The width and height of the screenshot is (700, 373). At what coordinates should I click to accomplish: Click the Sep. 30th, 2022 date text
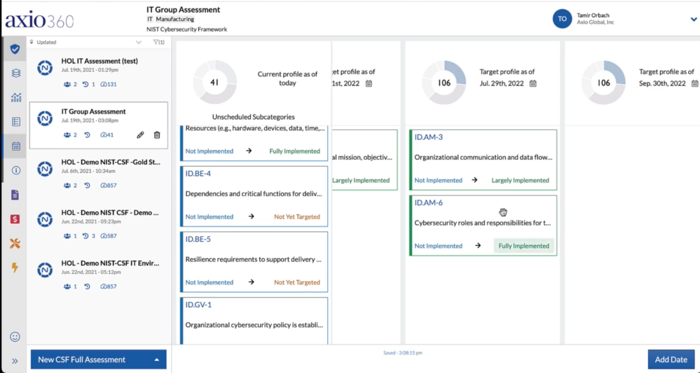[662, 83]
